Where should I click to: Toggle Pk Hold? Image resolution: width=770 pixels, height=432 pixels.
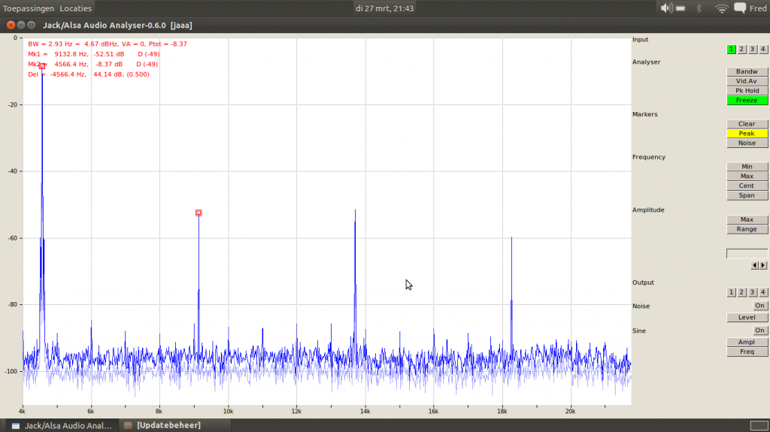point(747,91)
